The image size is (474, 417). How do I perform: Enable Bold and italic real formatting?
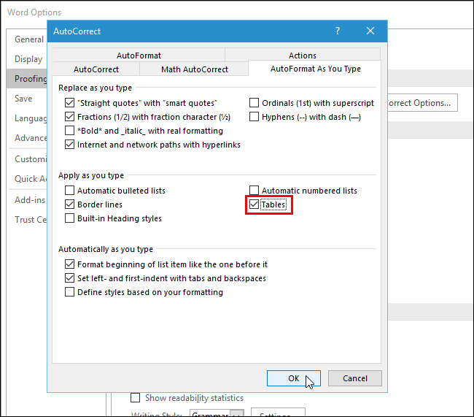pyautogui.click(x=69, y=131)
